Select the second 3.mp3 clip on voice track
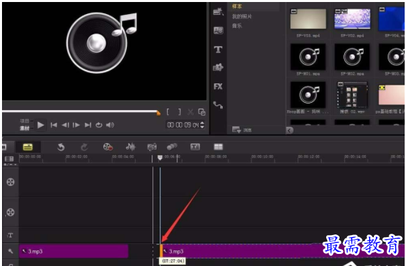 click(x=283, y=251)
